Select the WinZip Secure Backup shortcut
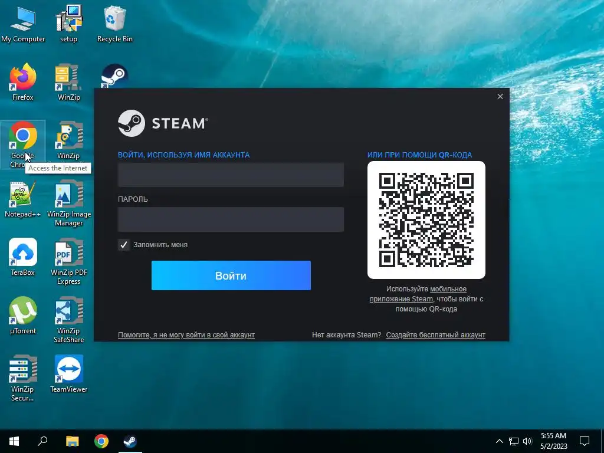 pos(23,379)
